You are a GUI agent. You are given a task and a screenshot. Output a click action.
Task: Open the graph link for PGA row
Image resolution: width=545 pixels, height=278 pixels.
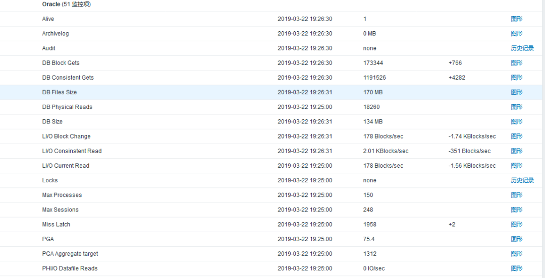[517, 239]
